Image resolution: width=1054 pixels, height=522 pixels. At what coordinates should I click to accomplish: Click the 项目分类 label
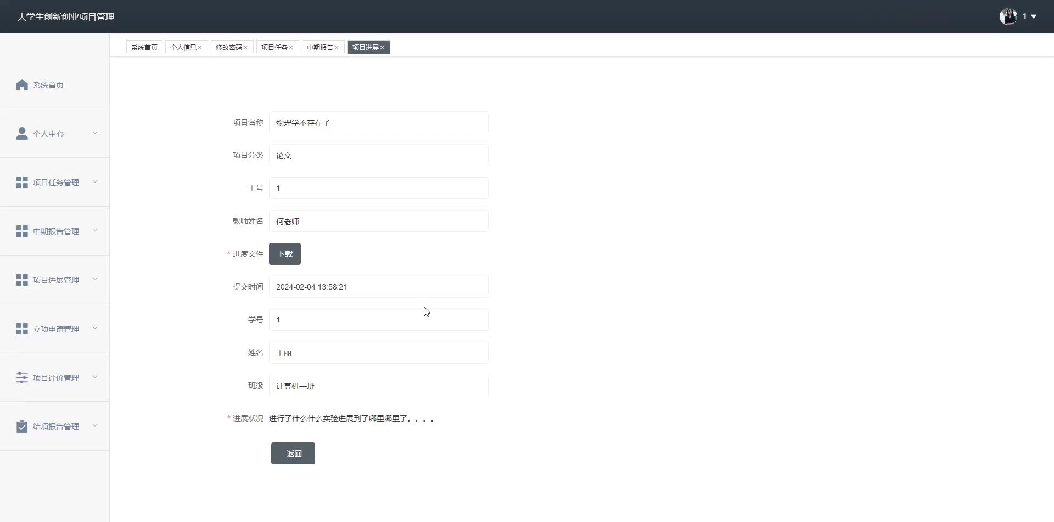pos(248,155)
